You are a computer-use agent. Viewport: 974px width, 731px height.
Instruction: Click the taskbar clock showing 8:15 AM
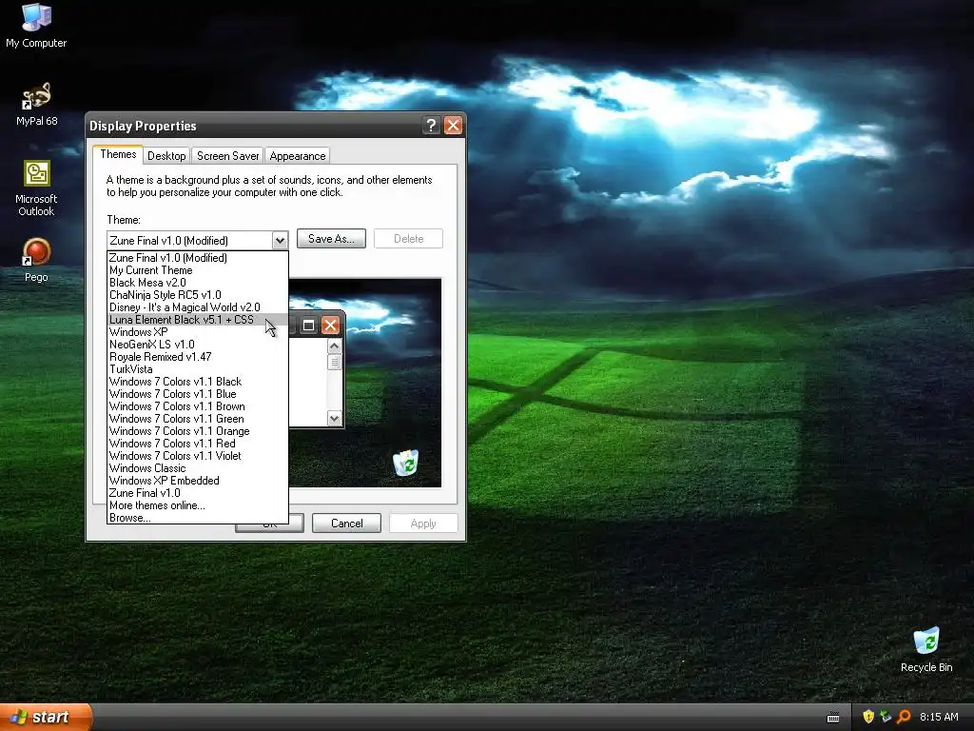pos(939,717)
